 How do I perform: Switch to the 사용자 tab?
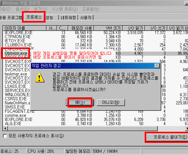point(86,18)
